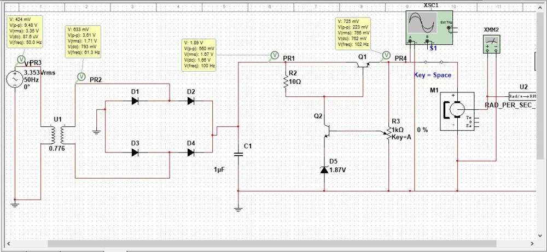Screen dimensions: 547x252
Task: Select diode D2 in the bridge
Action: [191, 101]
